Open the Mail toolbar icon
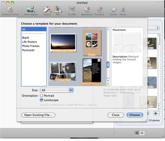This screenshot has height=141, width=165. pyautogui.click(x=58, y=10)
